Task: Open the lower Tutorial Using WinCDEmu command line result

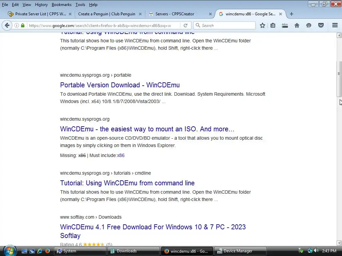Action: pos(127,183)
